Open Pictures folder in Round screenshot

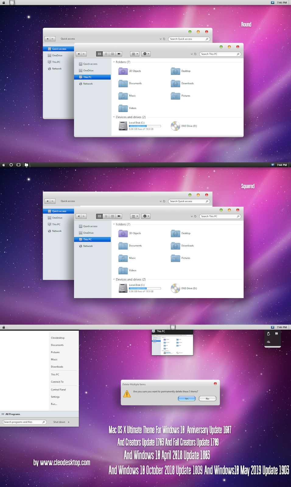181,96
